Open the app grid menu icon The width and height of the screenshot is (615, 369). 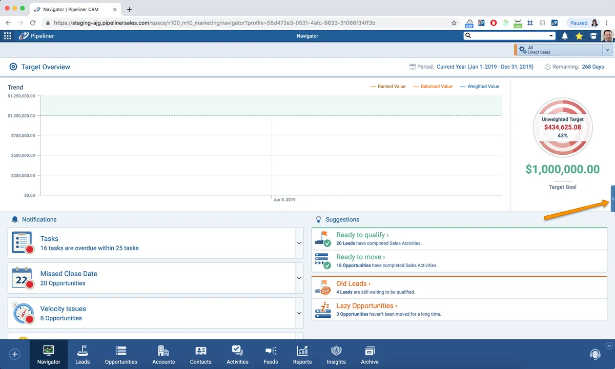pos(8,36)
